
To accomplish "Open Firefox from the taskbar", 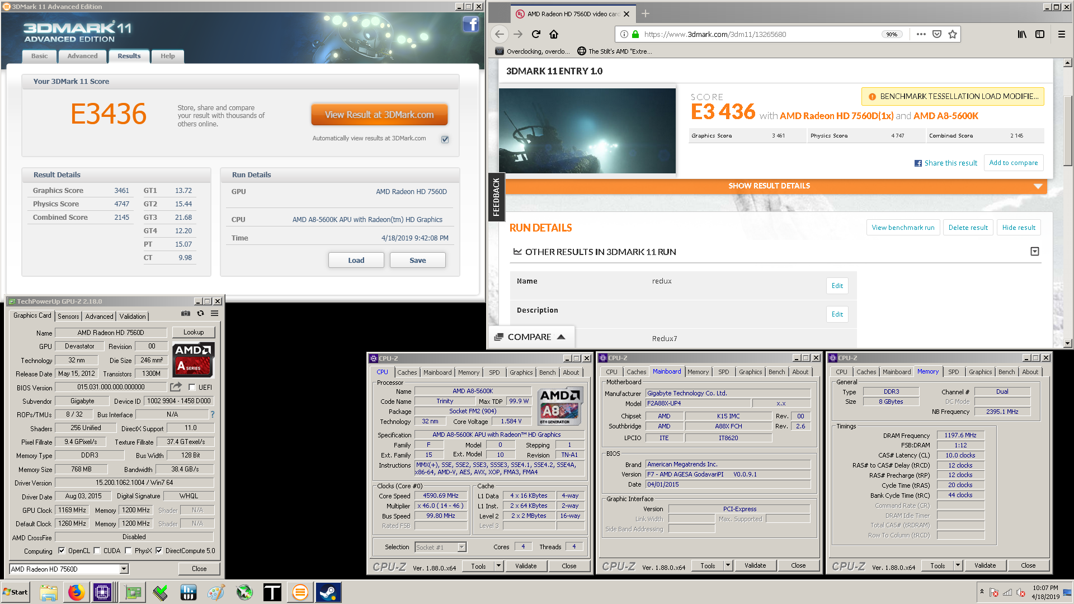I will [x=76, y=592].
